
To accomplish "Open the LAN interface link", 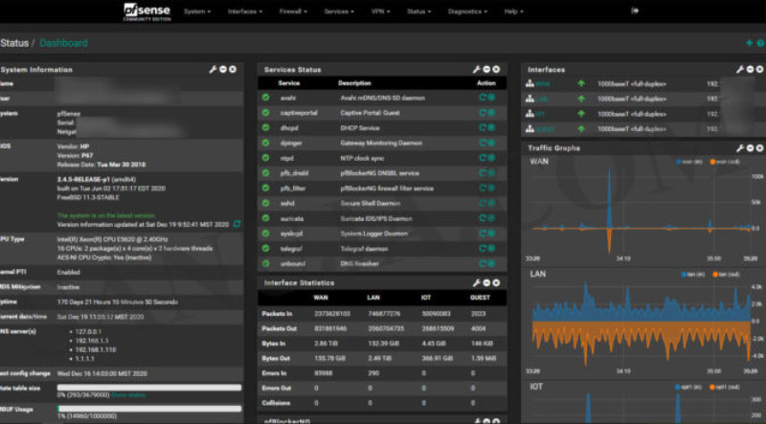I will point(541,100).
